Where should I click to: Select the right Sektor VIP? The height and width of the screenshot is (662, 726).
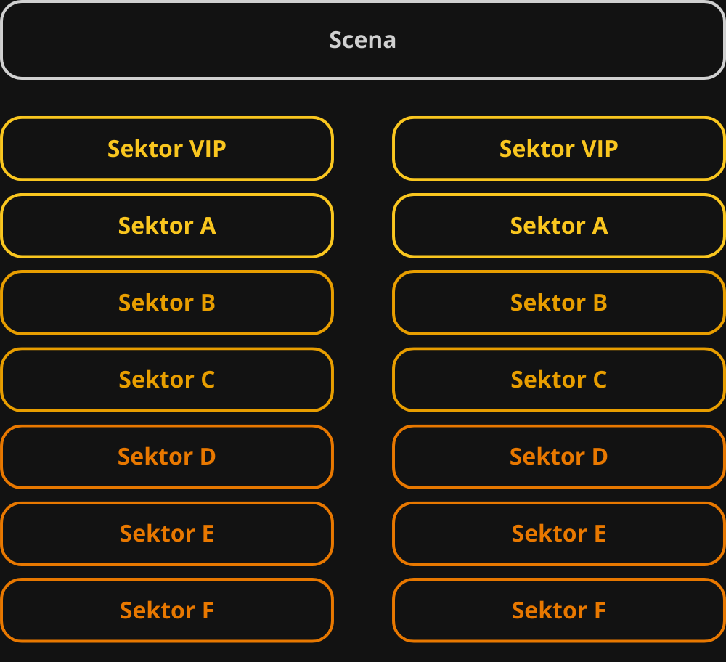point(559,149)
